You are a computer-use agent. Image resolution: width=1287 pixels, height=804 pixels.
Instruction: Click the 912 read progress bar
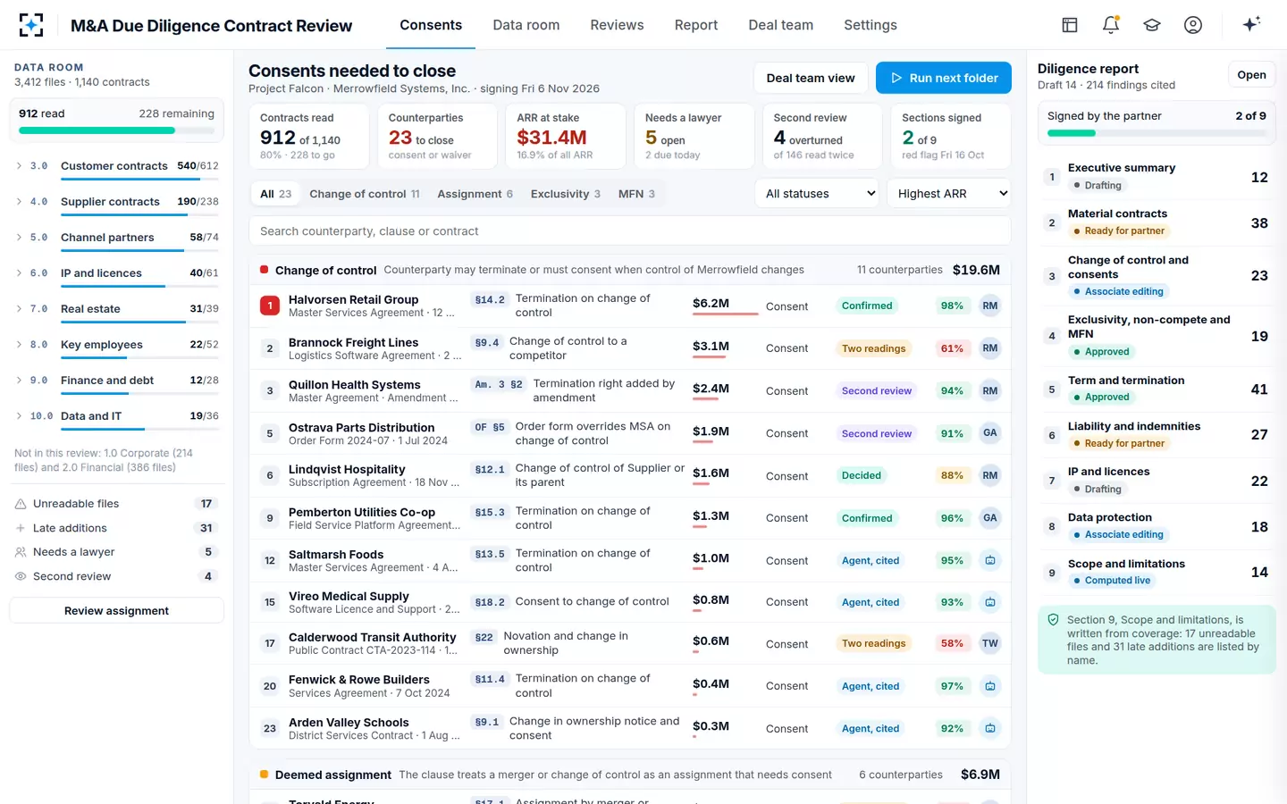pyautogui.click(x=116, y=130)
